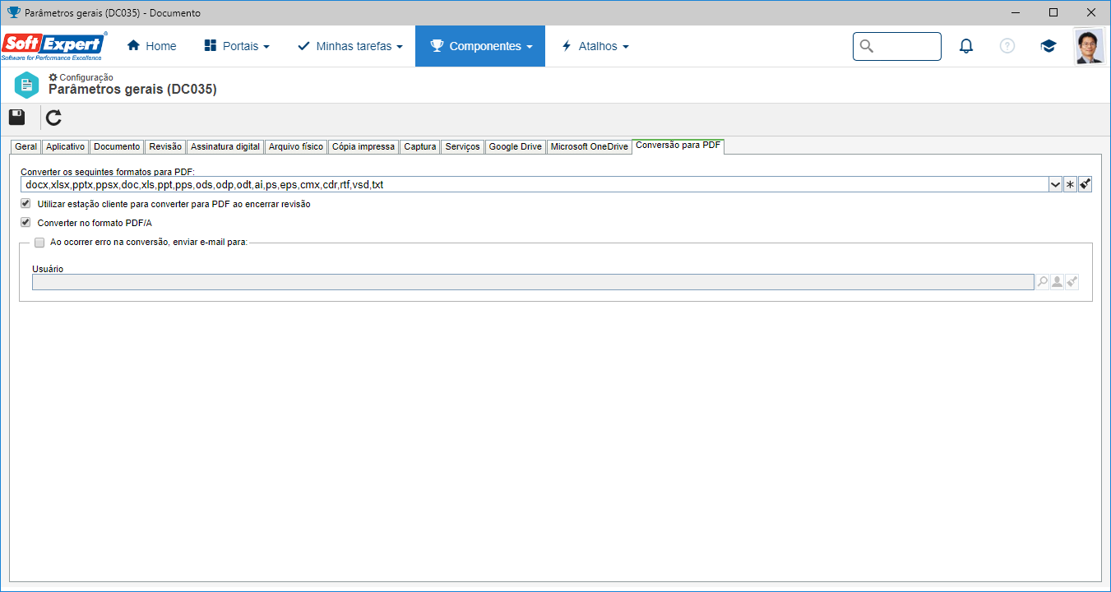Uncheck Utilizar estação cliente para converter checkbox

click(25, 203)
